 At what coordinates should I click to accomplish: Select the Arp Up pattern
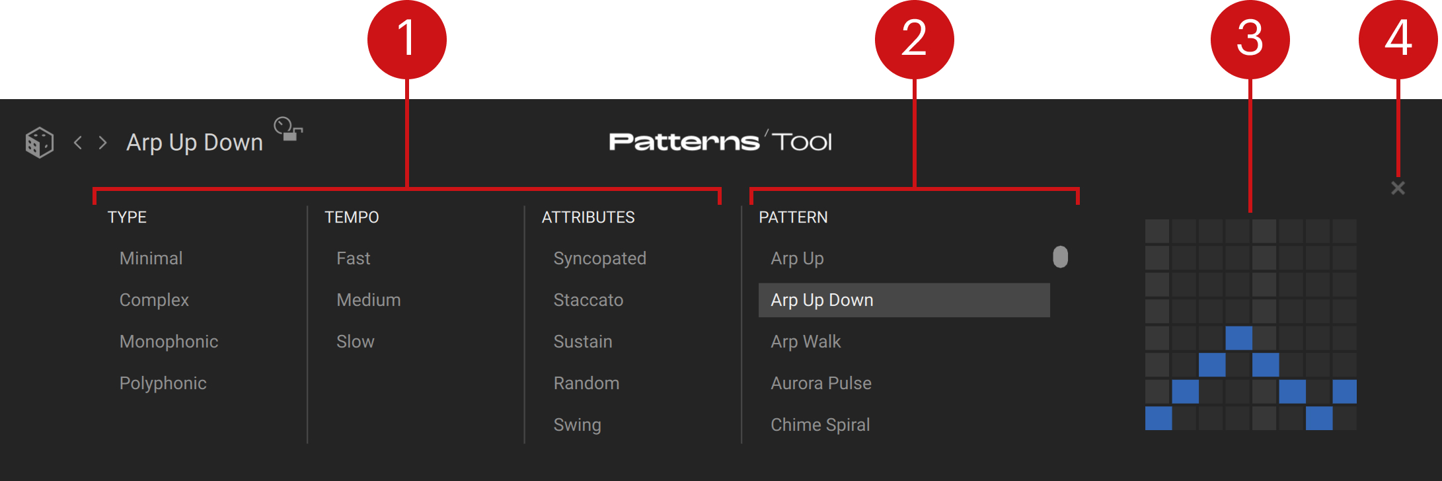pos(797,258)
